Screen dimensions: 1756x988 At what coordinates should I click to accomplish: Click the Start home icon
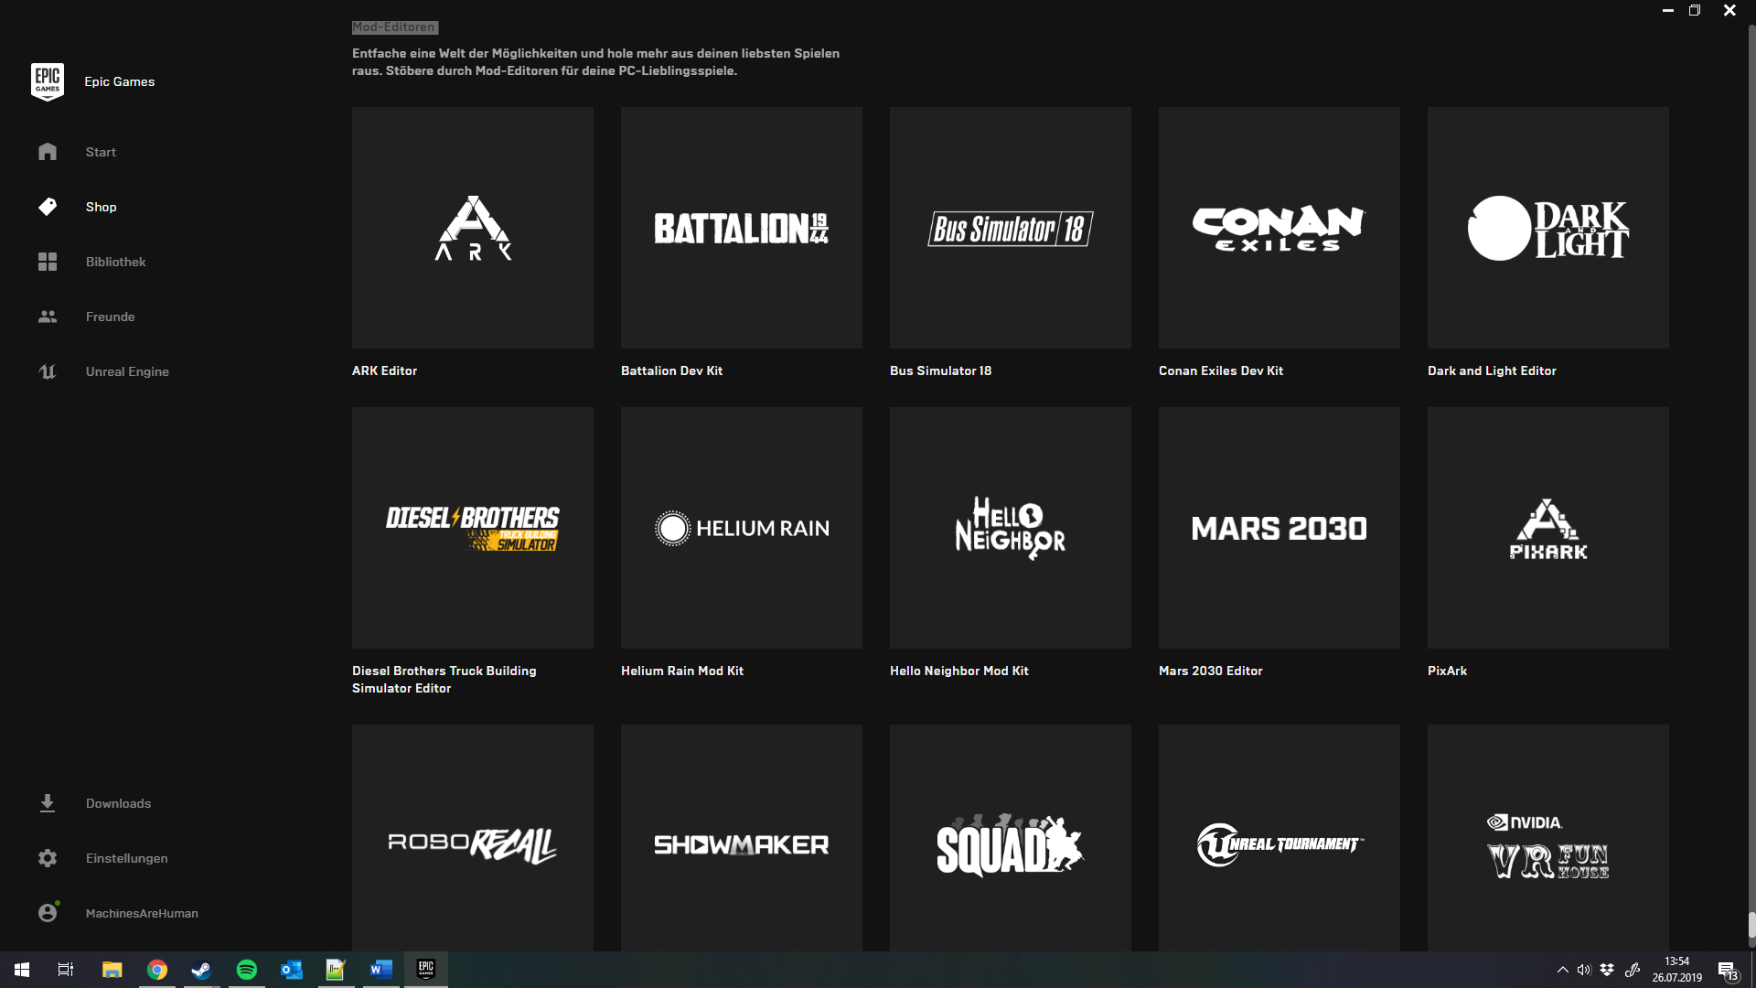coord(48,152)
